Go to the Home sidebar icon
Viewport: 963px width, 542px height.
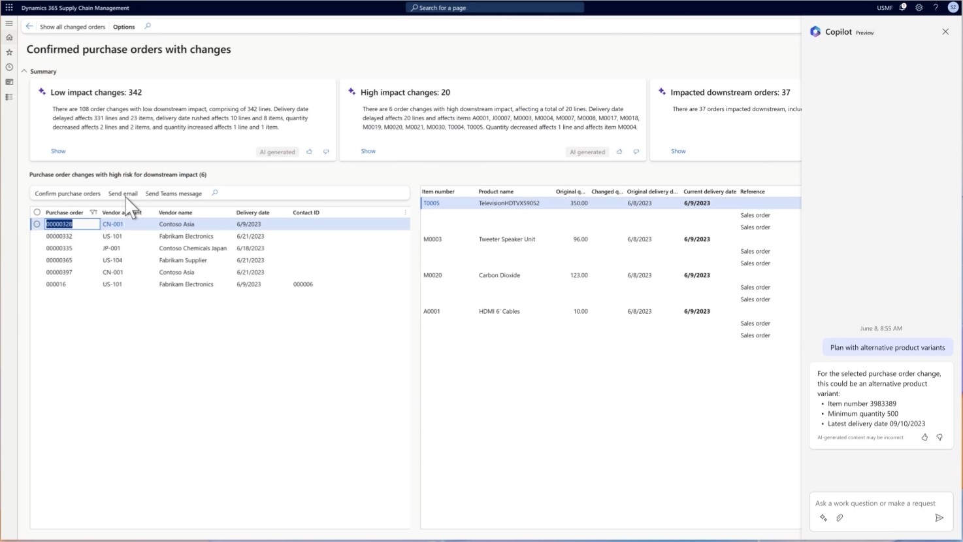(9, 37)
